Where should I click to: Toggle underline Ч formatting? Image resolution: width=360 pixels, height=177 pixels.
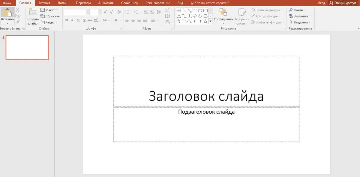[x=78, y=20]
